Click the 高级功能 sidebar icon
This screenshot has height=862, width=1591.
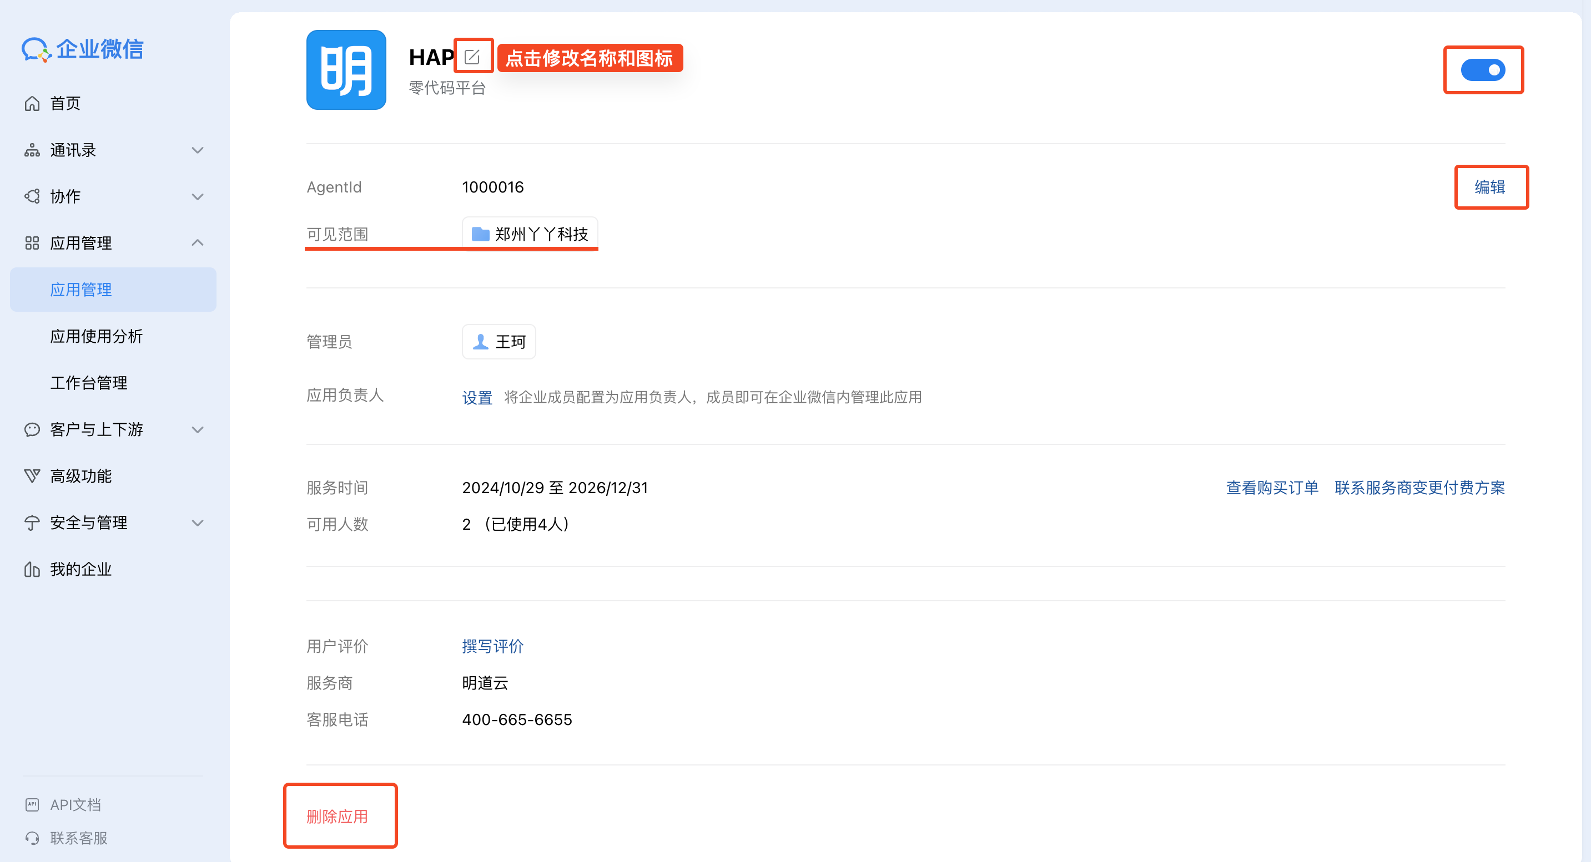[32, 476]
